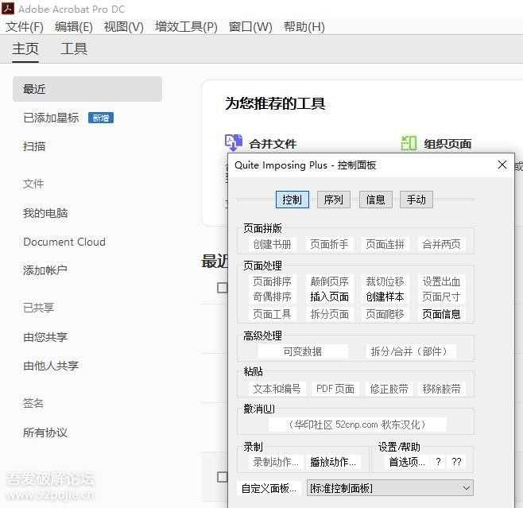
Task: Click the 页面排序 button
Action: 272,281
